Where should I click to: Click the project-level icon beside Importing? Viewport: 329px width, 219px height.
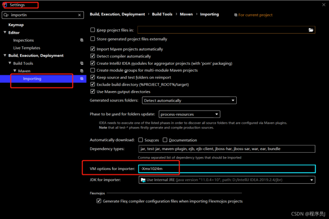click(82, 78)
